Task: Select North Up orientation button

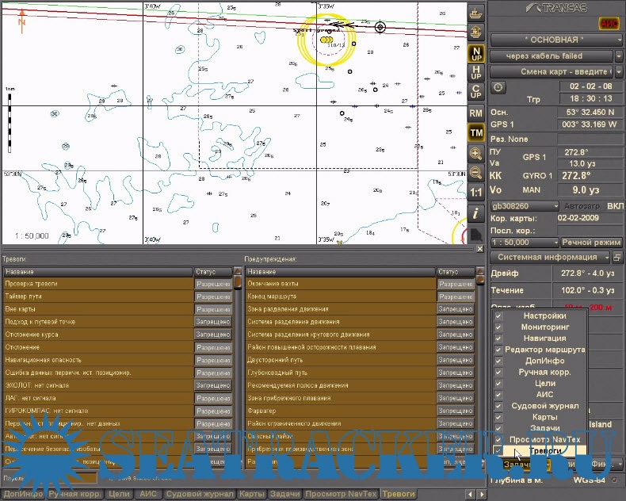Action: click(x=476, y=53)
